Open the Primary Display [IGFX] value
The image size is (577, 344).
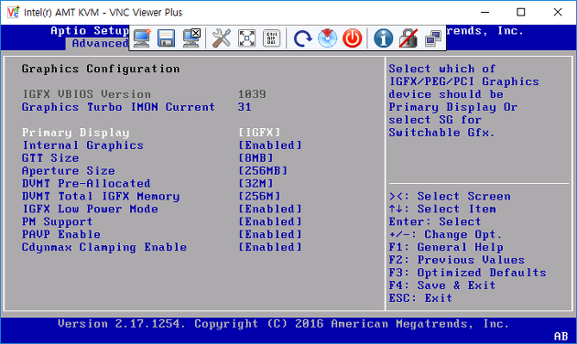click(x=259, y=133)
